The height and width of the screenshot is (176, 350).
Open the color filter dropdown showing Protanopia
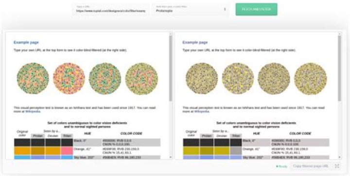pos(191,9)
